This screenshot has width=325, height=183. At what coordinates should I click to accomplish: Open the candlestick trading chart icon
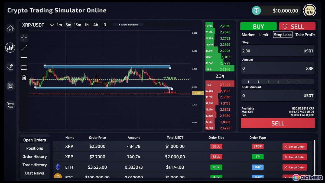pos(10,48)
